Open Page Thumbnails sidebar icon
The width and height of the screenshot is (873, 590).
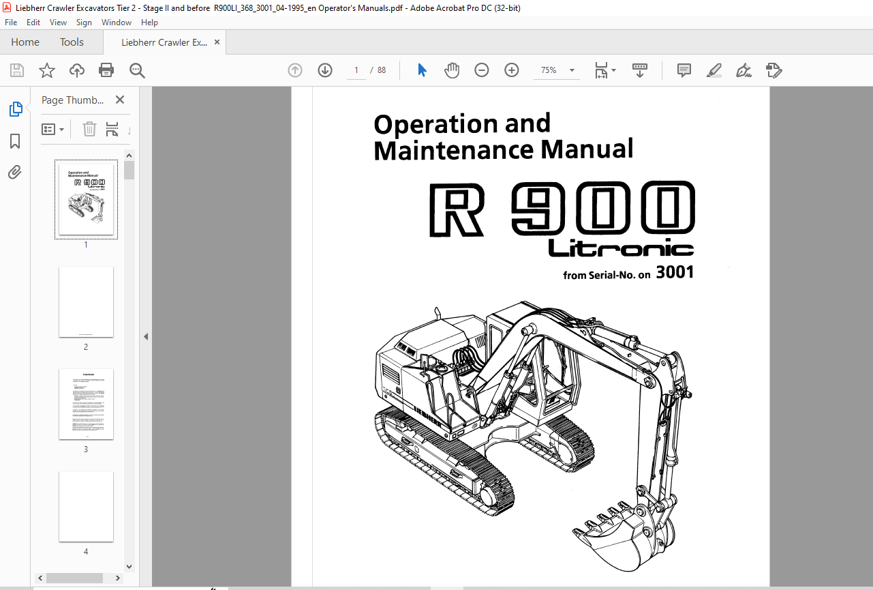pyautogui.click(x=15, y=109)
